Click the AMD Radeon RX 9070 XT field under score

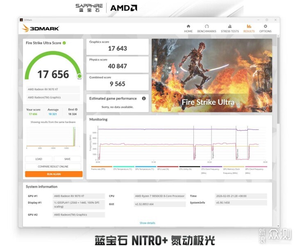tap(53, 89)
